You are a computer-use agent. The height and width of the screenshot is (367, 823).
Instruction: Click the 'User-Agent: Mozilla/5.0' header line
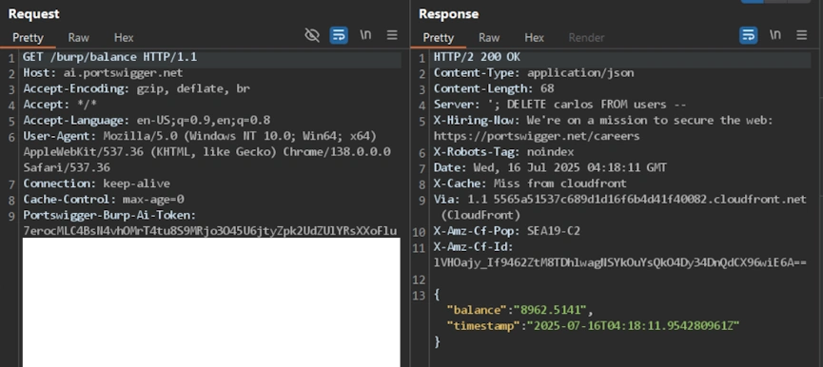click(x=200, y=136)
